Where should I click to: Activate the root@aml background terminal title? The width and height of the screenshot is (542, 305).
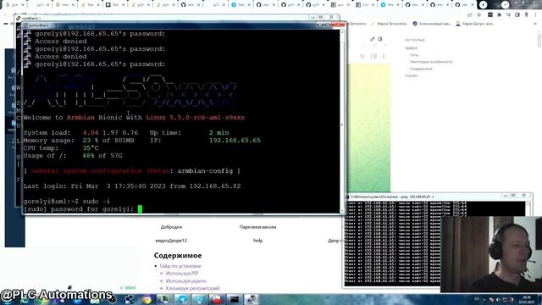pyautogui.click(x=31, y=18)
